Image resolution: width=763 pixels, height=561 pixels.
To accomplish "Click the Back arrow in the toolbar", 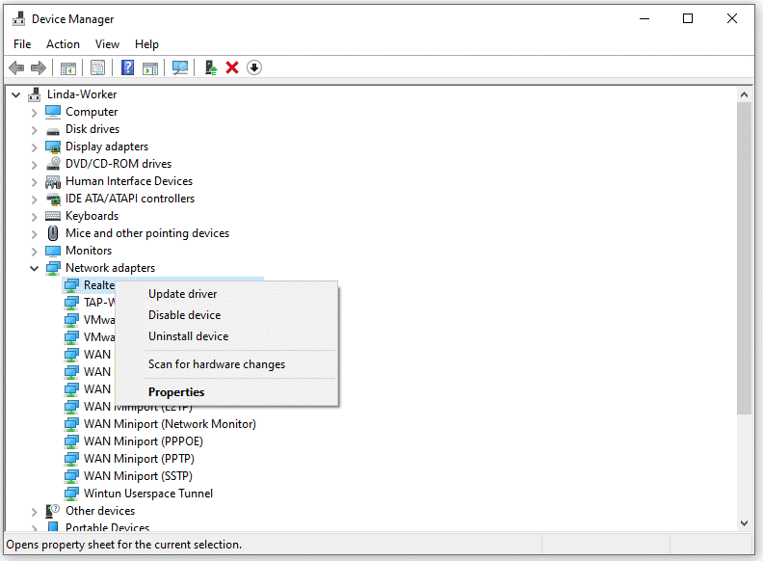I will pos(16,67).
